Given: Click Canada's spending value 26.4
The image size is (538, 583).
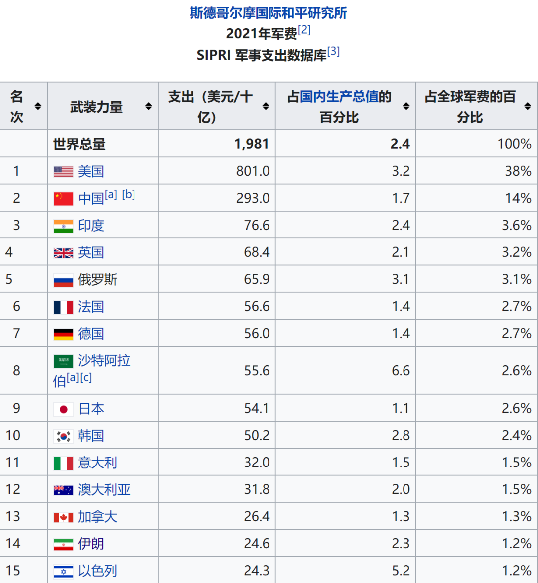Looking at the screenshot, I should coord(257,517).
